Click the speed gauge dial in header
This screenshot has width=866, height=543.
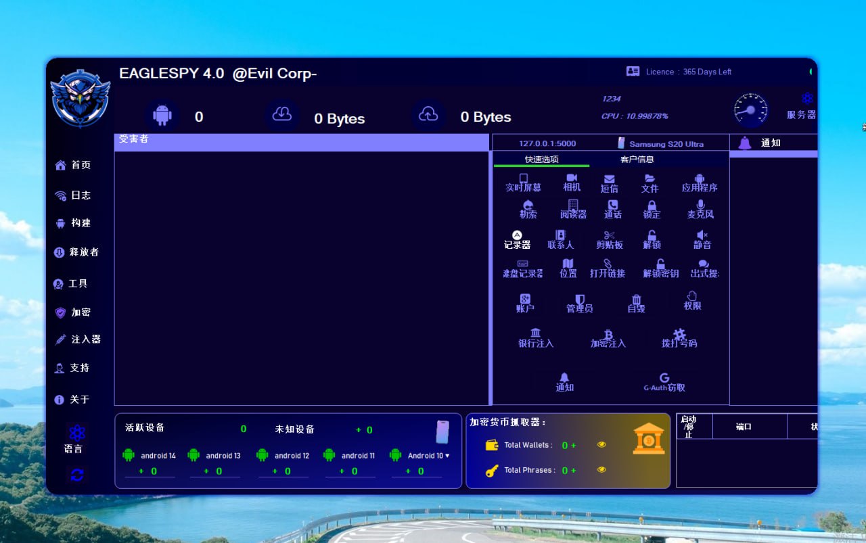(x=751, y=110)
